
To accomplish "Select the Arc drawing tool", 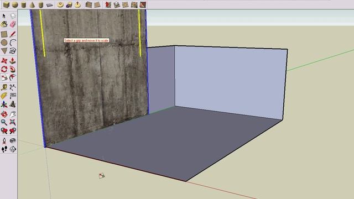I will click(13, 43).
